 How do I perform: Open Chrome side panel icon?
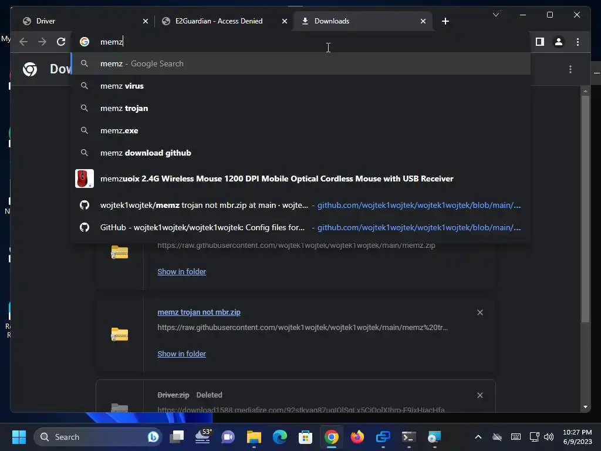click(540, 42)
